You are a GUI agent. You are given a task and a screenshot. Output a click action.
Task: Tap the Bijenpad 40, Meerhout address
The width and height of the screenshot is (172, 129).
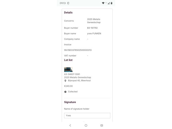click(79, 81)
